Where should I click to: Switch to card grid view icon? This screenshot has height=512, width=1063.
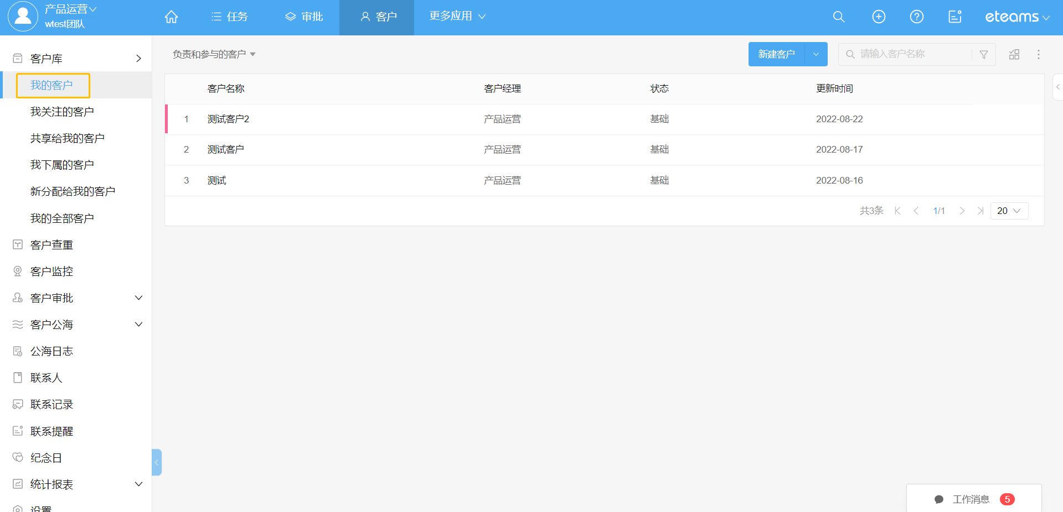1014,54
